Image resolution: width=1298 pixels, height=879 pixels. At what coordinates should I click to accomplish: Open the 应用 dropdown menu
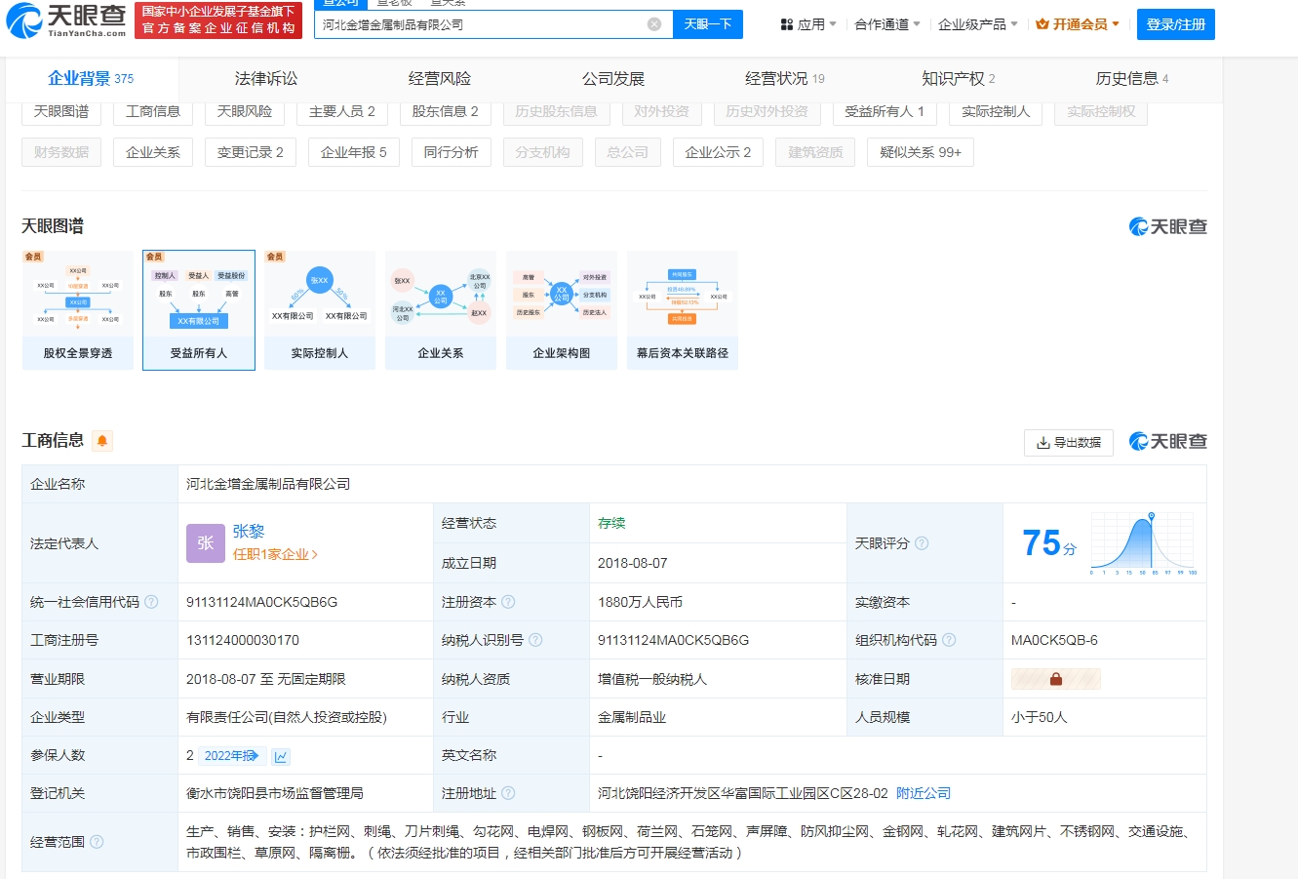click(808, 24)
